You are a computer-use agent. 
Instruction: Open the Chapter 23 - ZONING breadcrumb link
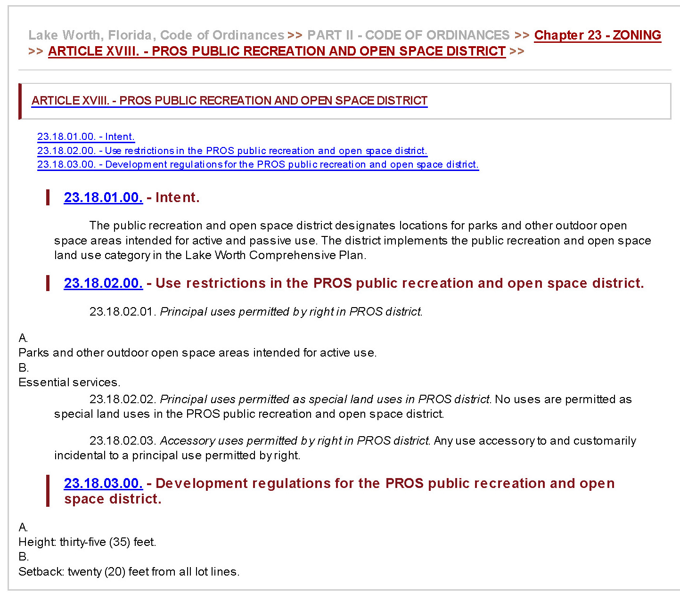click(598, 35)
